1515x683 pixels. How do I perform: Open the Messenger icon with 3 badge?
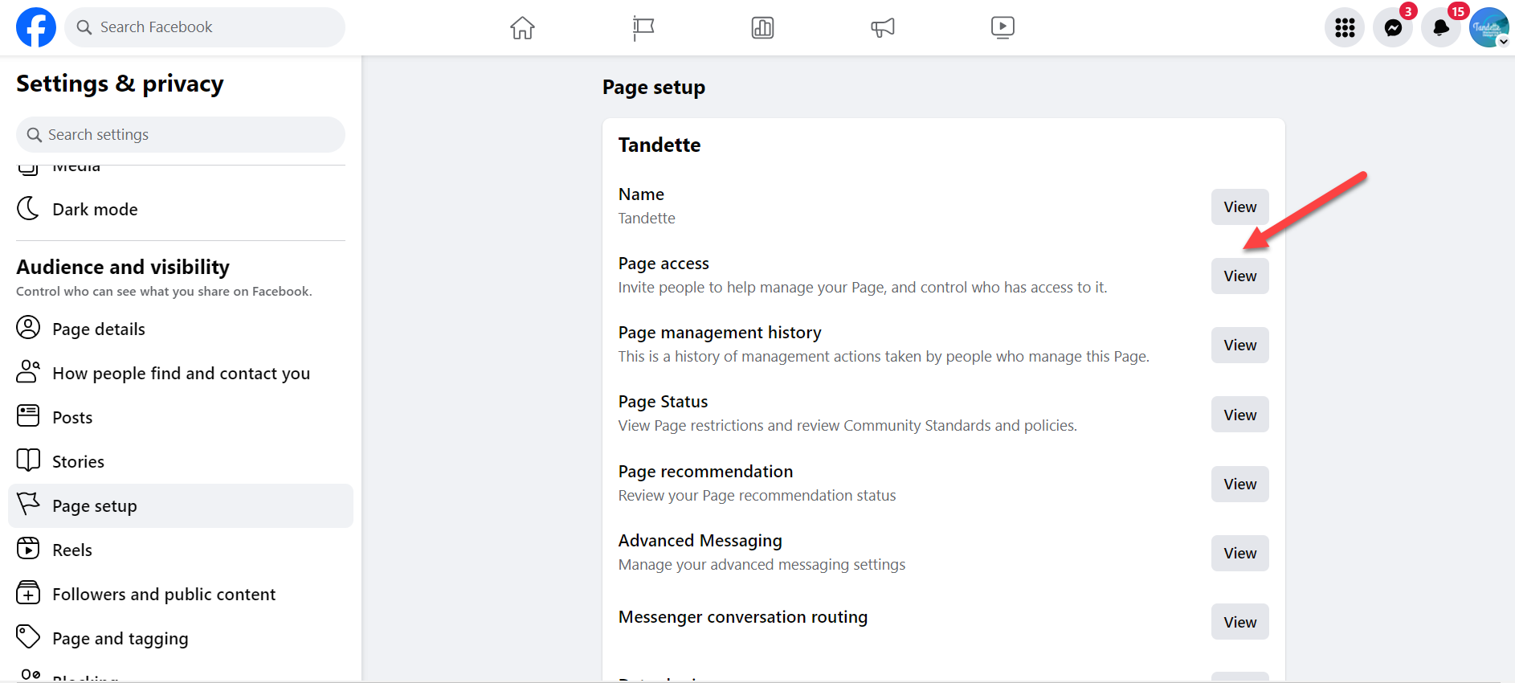coord(1393,28)
